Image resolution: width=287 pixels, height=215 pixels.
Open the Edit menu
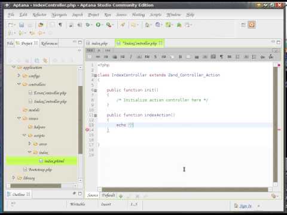click(x=23, y=15)
